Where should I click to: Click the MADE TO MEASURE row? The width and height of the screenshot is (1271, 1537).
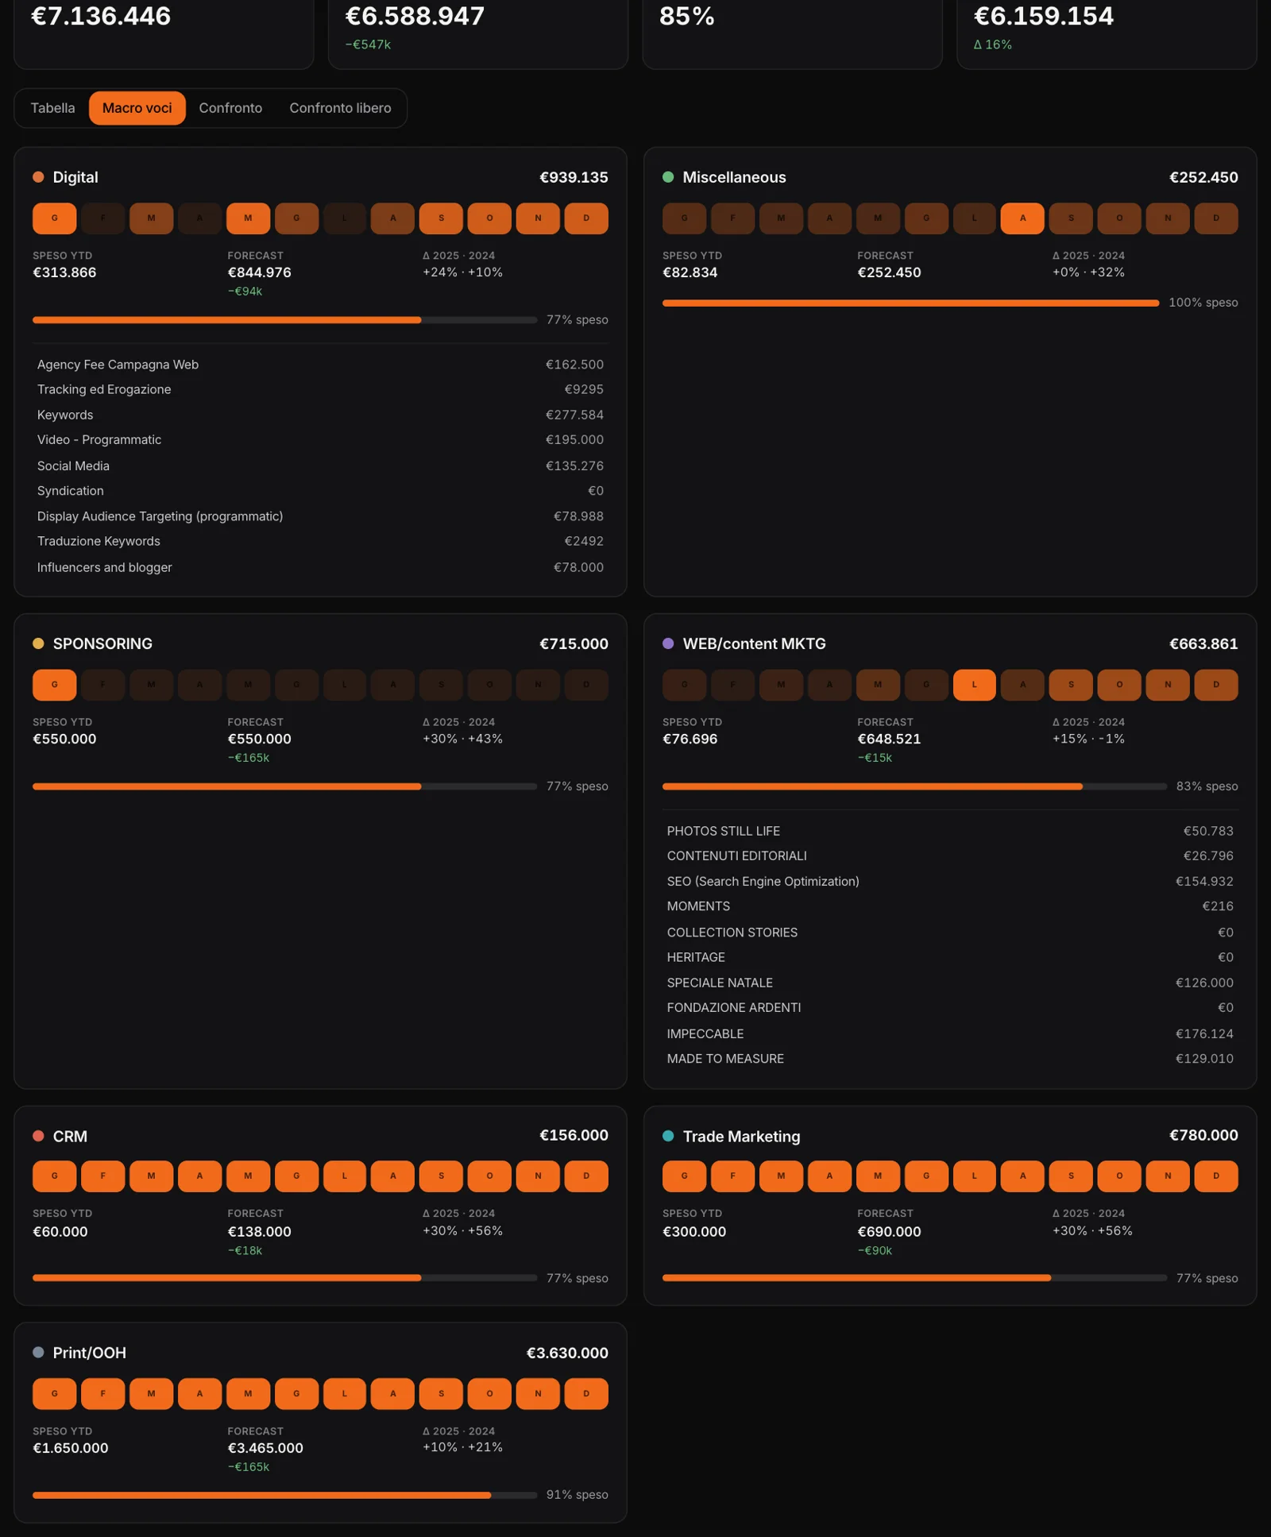coord(950,1059)
